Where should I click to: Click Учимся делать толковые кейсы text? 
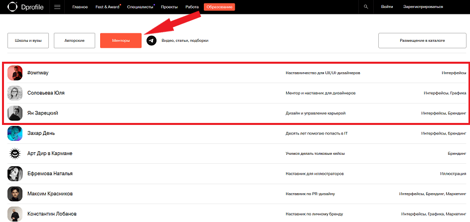pos(315,153)
